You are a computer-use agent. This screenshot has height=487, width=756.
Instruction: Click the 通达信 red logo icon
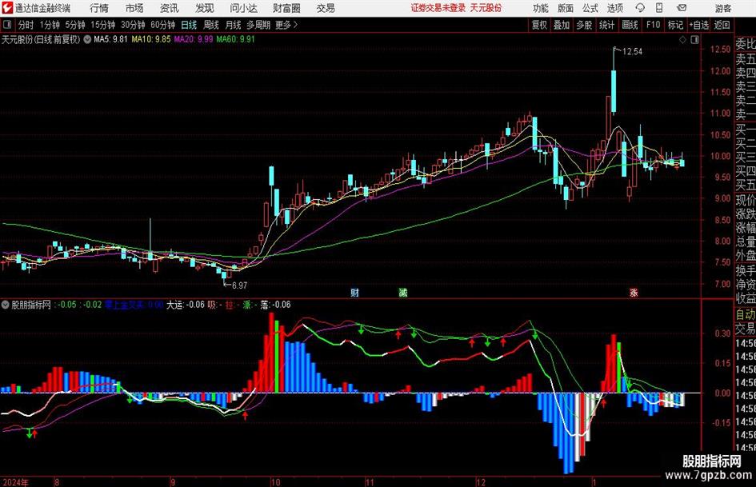pyautogui.click(x=7, y=8)
